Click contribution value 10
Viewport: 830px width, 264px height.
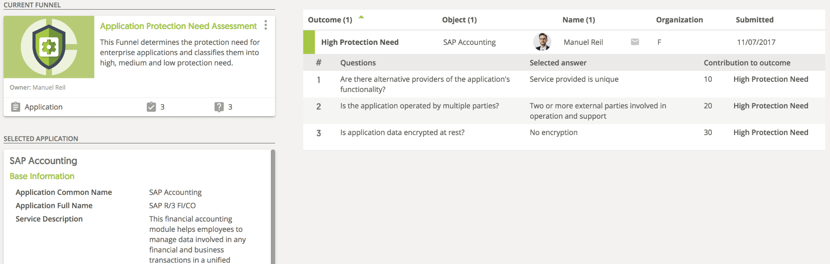[x=708, y=79]
